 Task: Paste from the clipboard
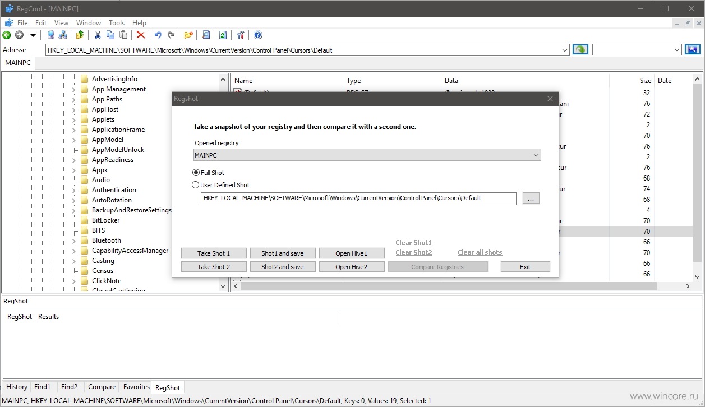[123, 35]
